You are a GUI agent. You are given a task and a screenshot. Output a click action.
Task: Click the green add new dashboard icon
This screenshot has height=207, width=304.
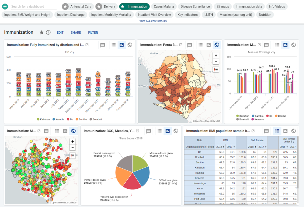(5, 6)
